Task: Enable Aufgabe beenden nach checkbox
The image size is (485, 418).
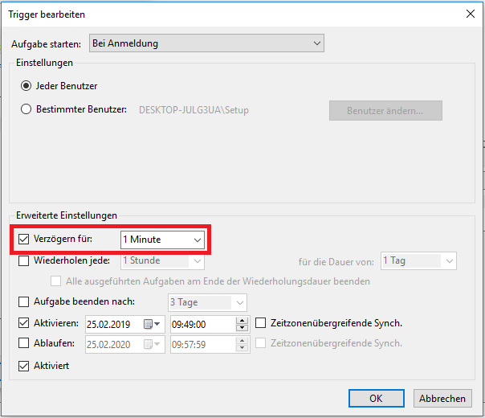Action: tap(23, 302)
